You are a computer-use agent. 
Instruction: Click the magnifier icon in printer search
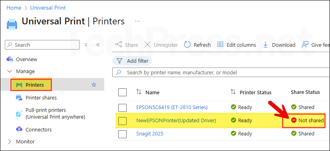[x=119, y=72]
